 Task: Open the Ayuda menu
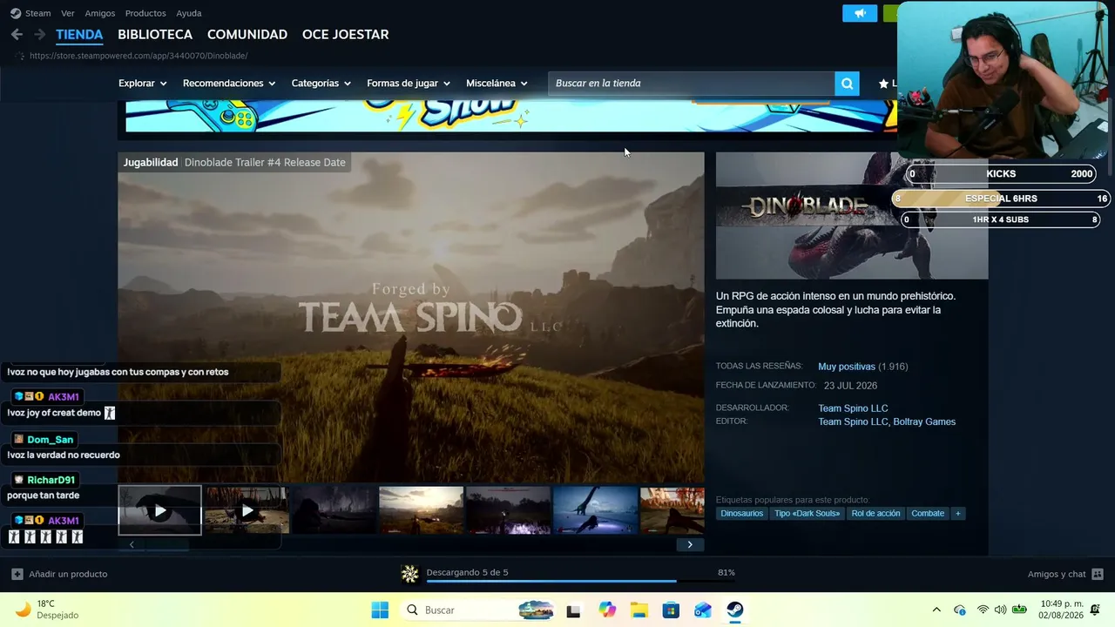pos(189,13)
